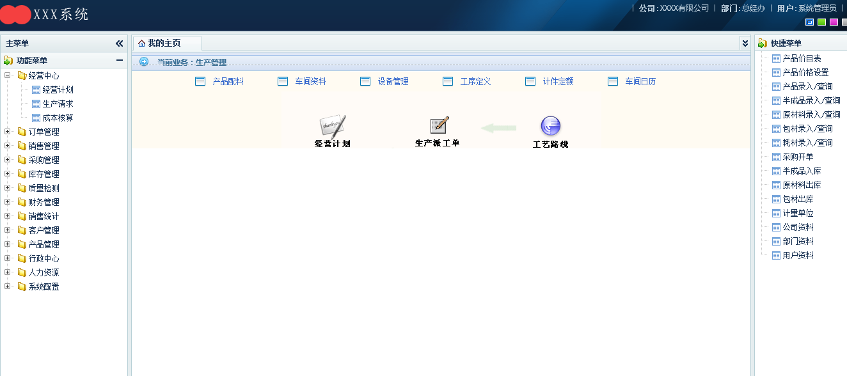Open the 计件定额 link
The width and height of the screenshot is (847, 376).
(558, 81)
